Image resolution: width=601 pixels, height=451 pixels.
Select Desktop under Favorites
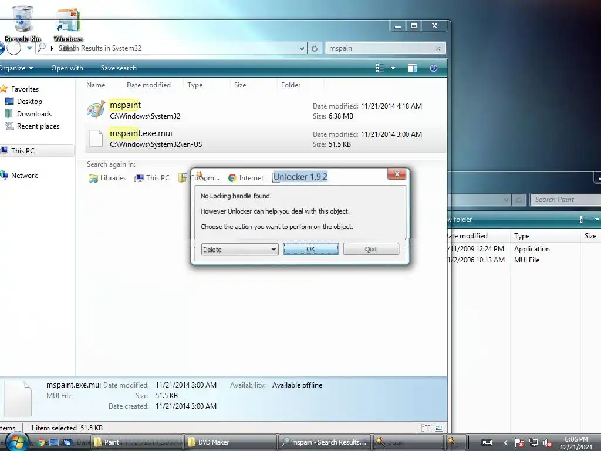tap(29, 102)
